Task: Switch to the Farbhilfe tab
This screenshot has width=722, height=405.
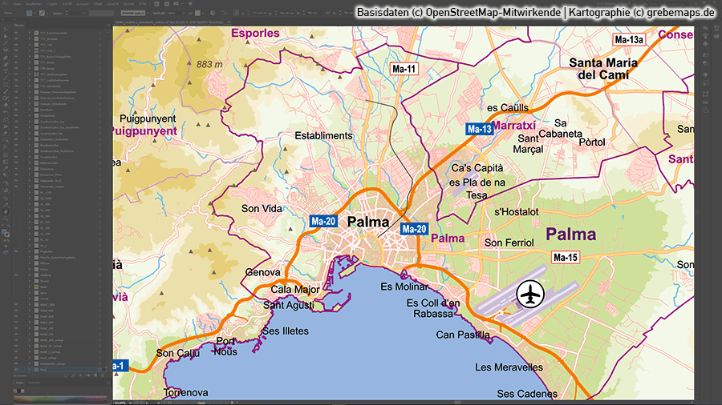Action: [x=32, y=383]
